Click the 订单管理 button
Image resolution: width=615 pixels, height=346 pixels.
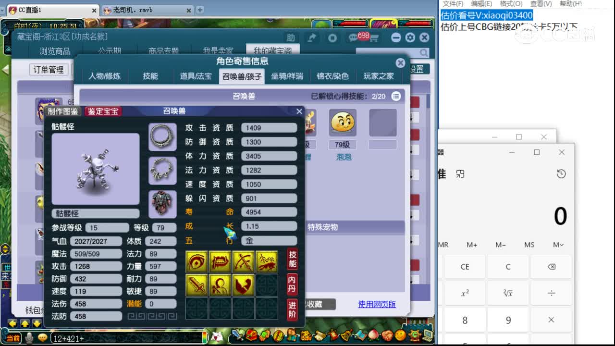[x=48, y=70]
